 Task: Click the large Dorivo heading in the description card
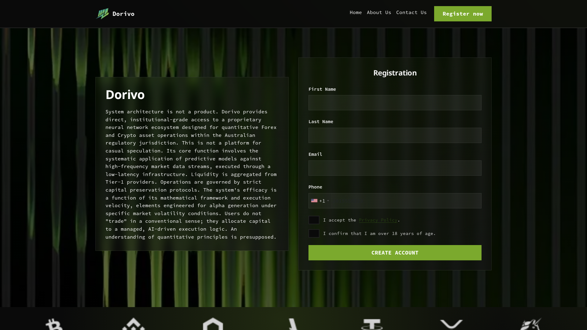click(125, 95)
